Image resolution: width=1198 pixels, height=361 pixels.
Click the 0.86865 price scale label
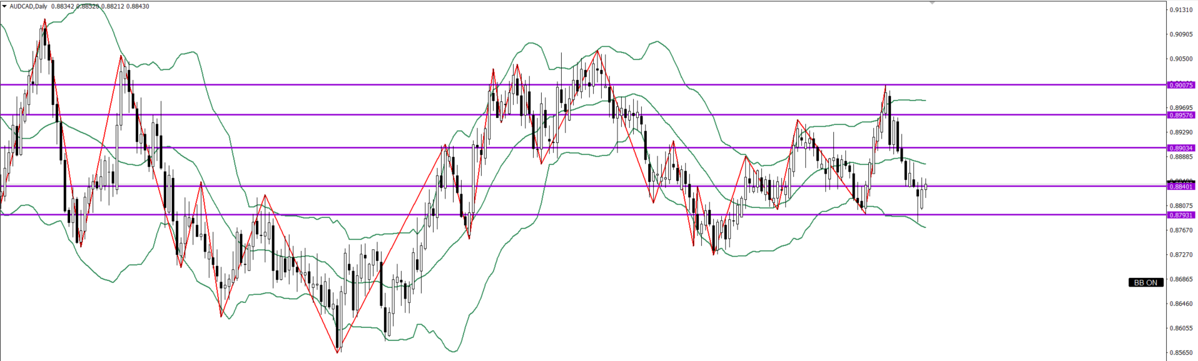pos(1181,279)
